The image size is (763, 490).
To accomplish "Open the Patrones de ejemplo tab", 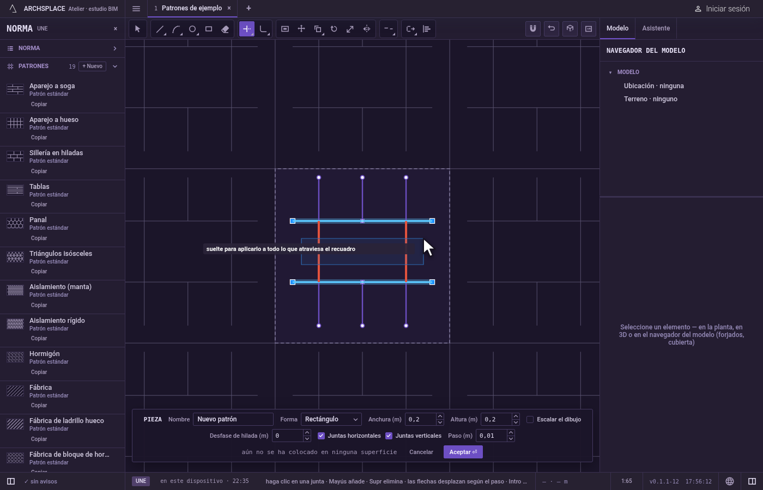I will (x=191, y=8).
